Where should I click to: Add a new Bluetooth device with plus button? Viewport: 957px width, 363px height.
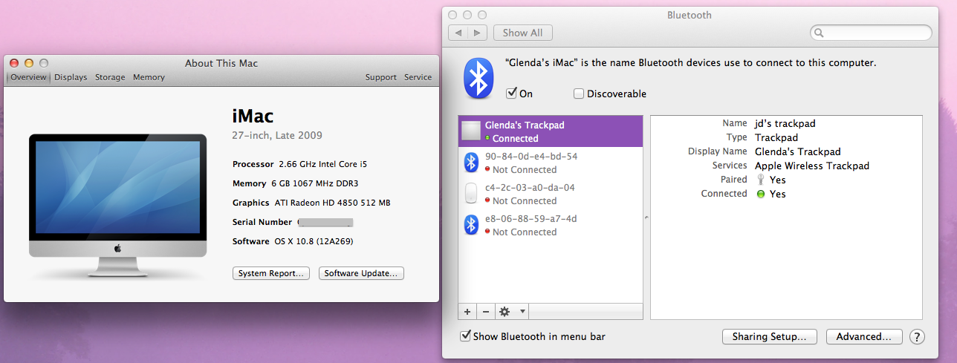coord(467,312)
